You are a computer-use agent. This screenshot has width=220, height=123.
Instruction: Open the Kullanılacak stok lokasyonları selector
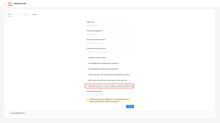point(110,52)
